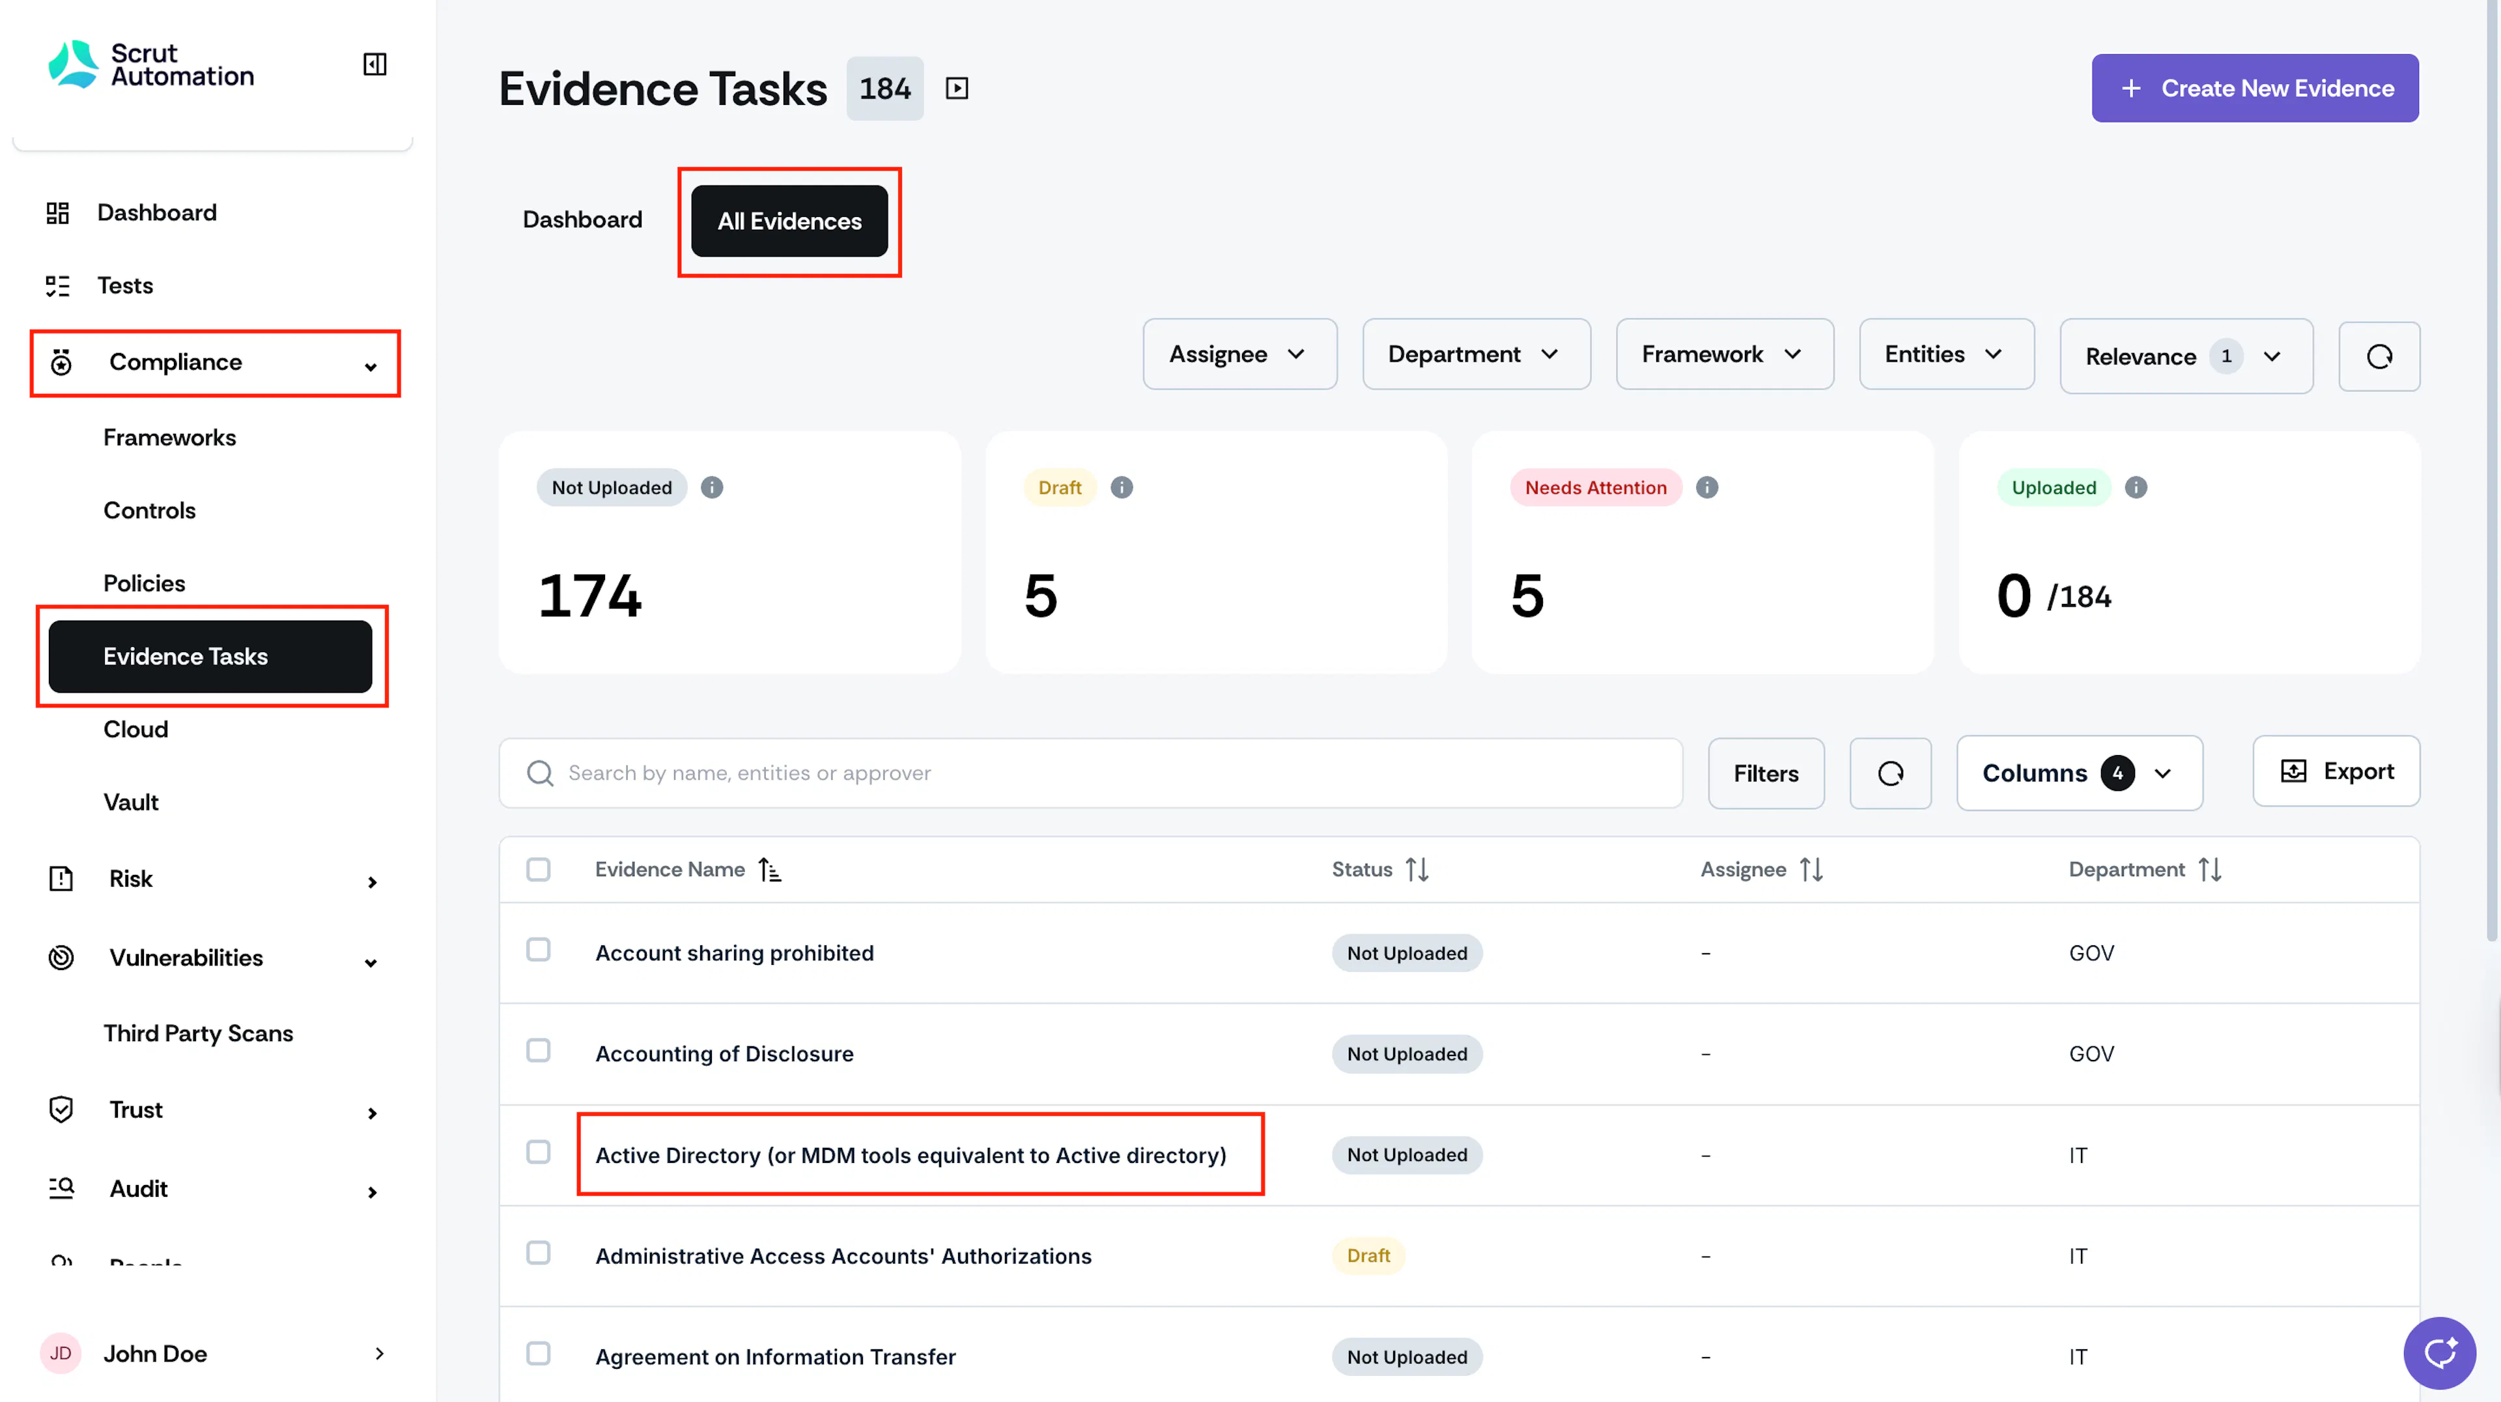This screenshot has width=2501, height=1402.
Task: Click the Filters button
Action: (x=1766, y=773)
